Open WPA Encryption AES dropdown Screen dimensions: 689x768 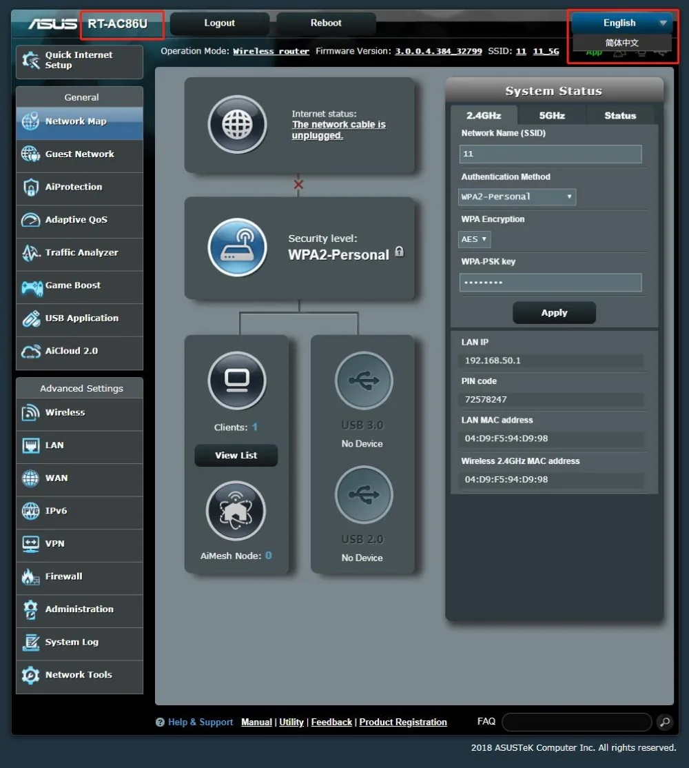tap(474, 239)
